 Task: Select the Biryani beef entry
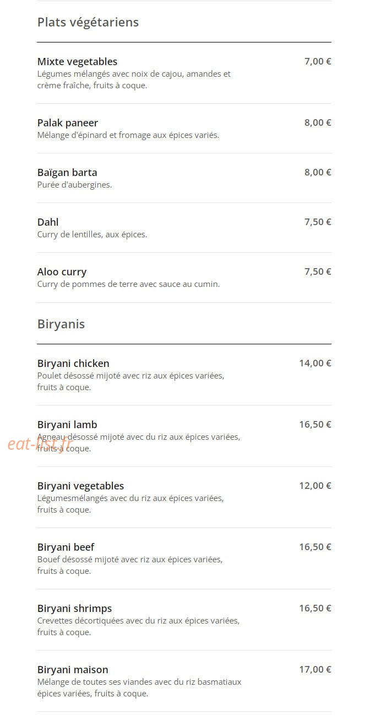[66, 547]
